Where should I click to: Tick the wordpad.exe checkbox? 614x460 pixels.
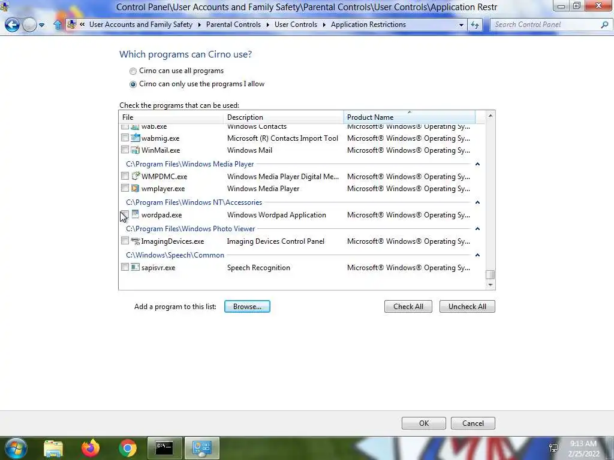(x=125, y=214)
